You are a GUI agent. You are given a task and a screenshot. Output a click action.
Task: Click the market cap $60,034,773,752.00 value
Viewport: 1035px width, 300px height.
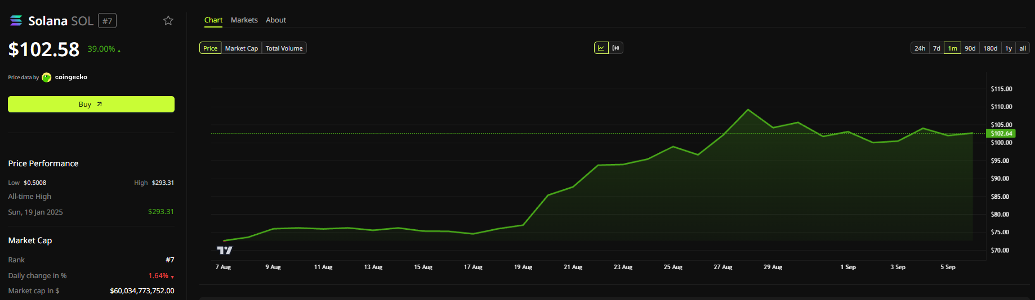pyautogui.click(x=142, y=291)
